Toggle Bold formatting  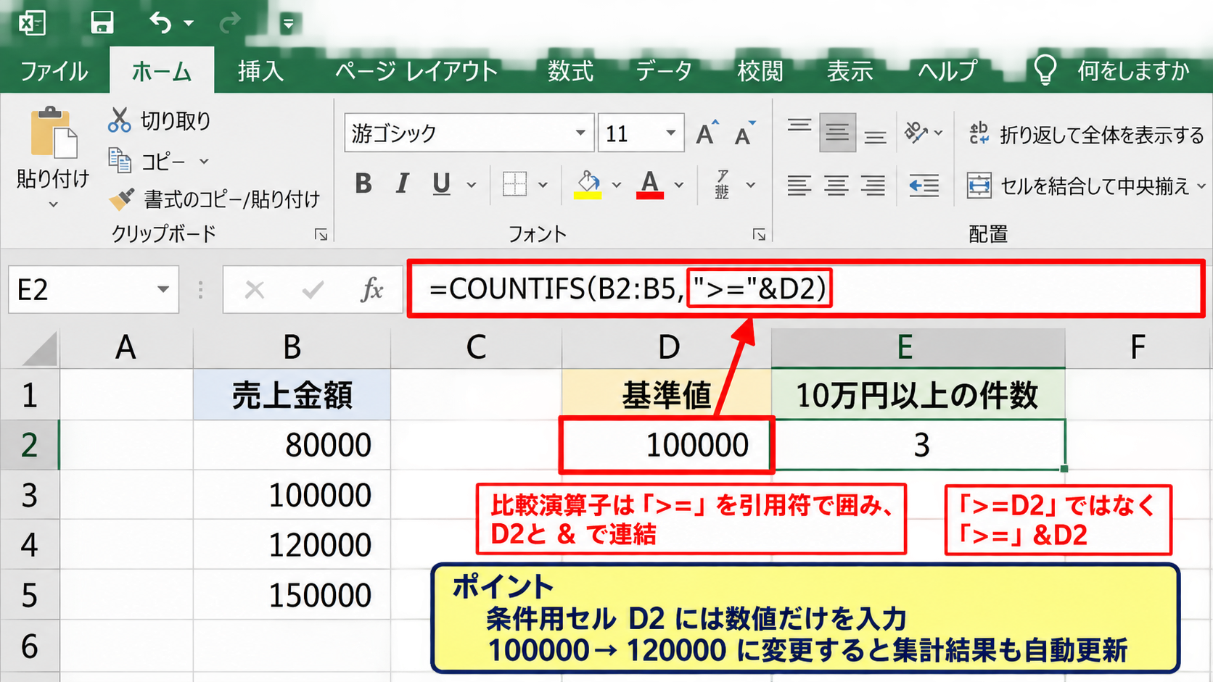(363, 184)
